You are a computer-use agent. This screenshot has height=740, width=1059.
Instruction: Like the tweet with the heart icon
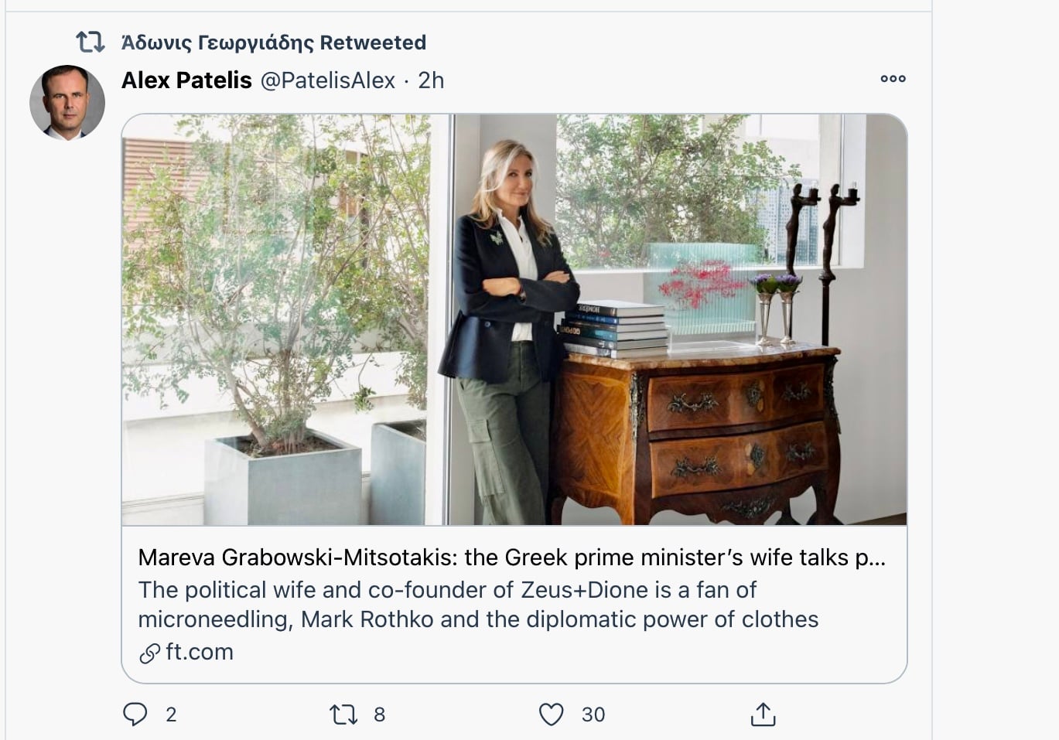pyautogui.click(x=551, y=714)
